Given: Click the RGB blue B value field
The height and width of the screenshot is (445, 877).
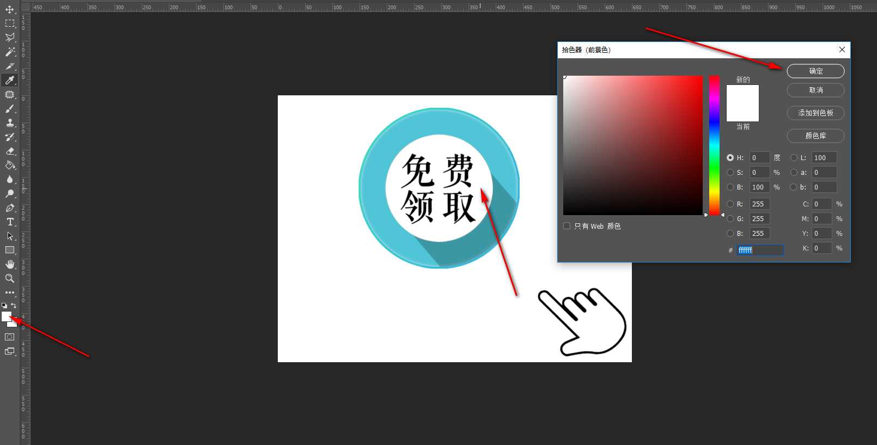Looking at the screenshot, I should [x=759, y=233].
